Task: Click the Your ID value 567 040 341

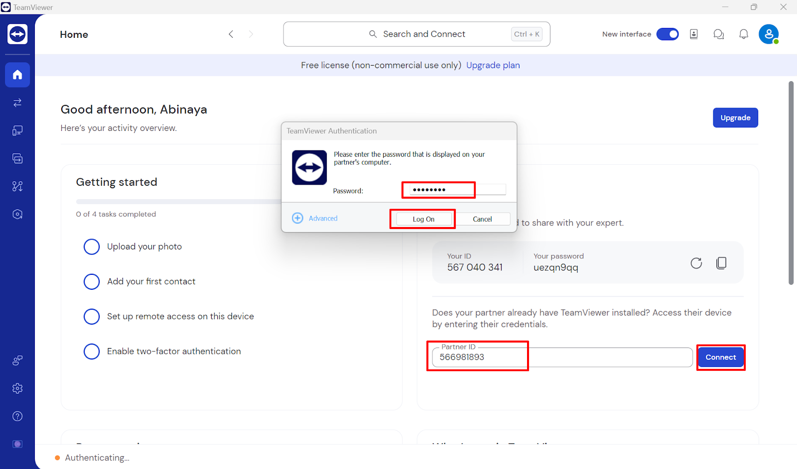Action: tap(475, 267)
